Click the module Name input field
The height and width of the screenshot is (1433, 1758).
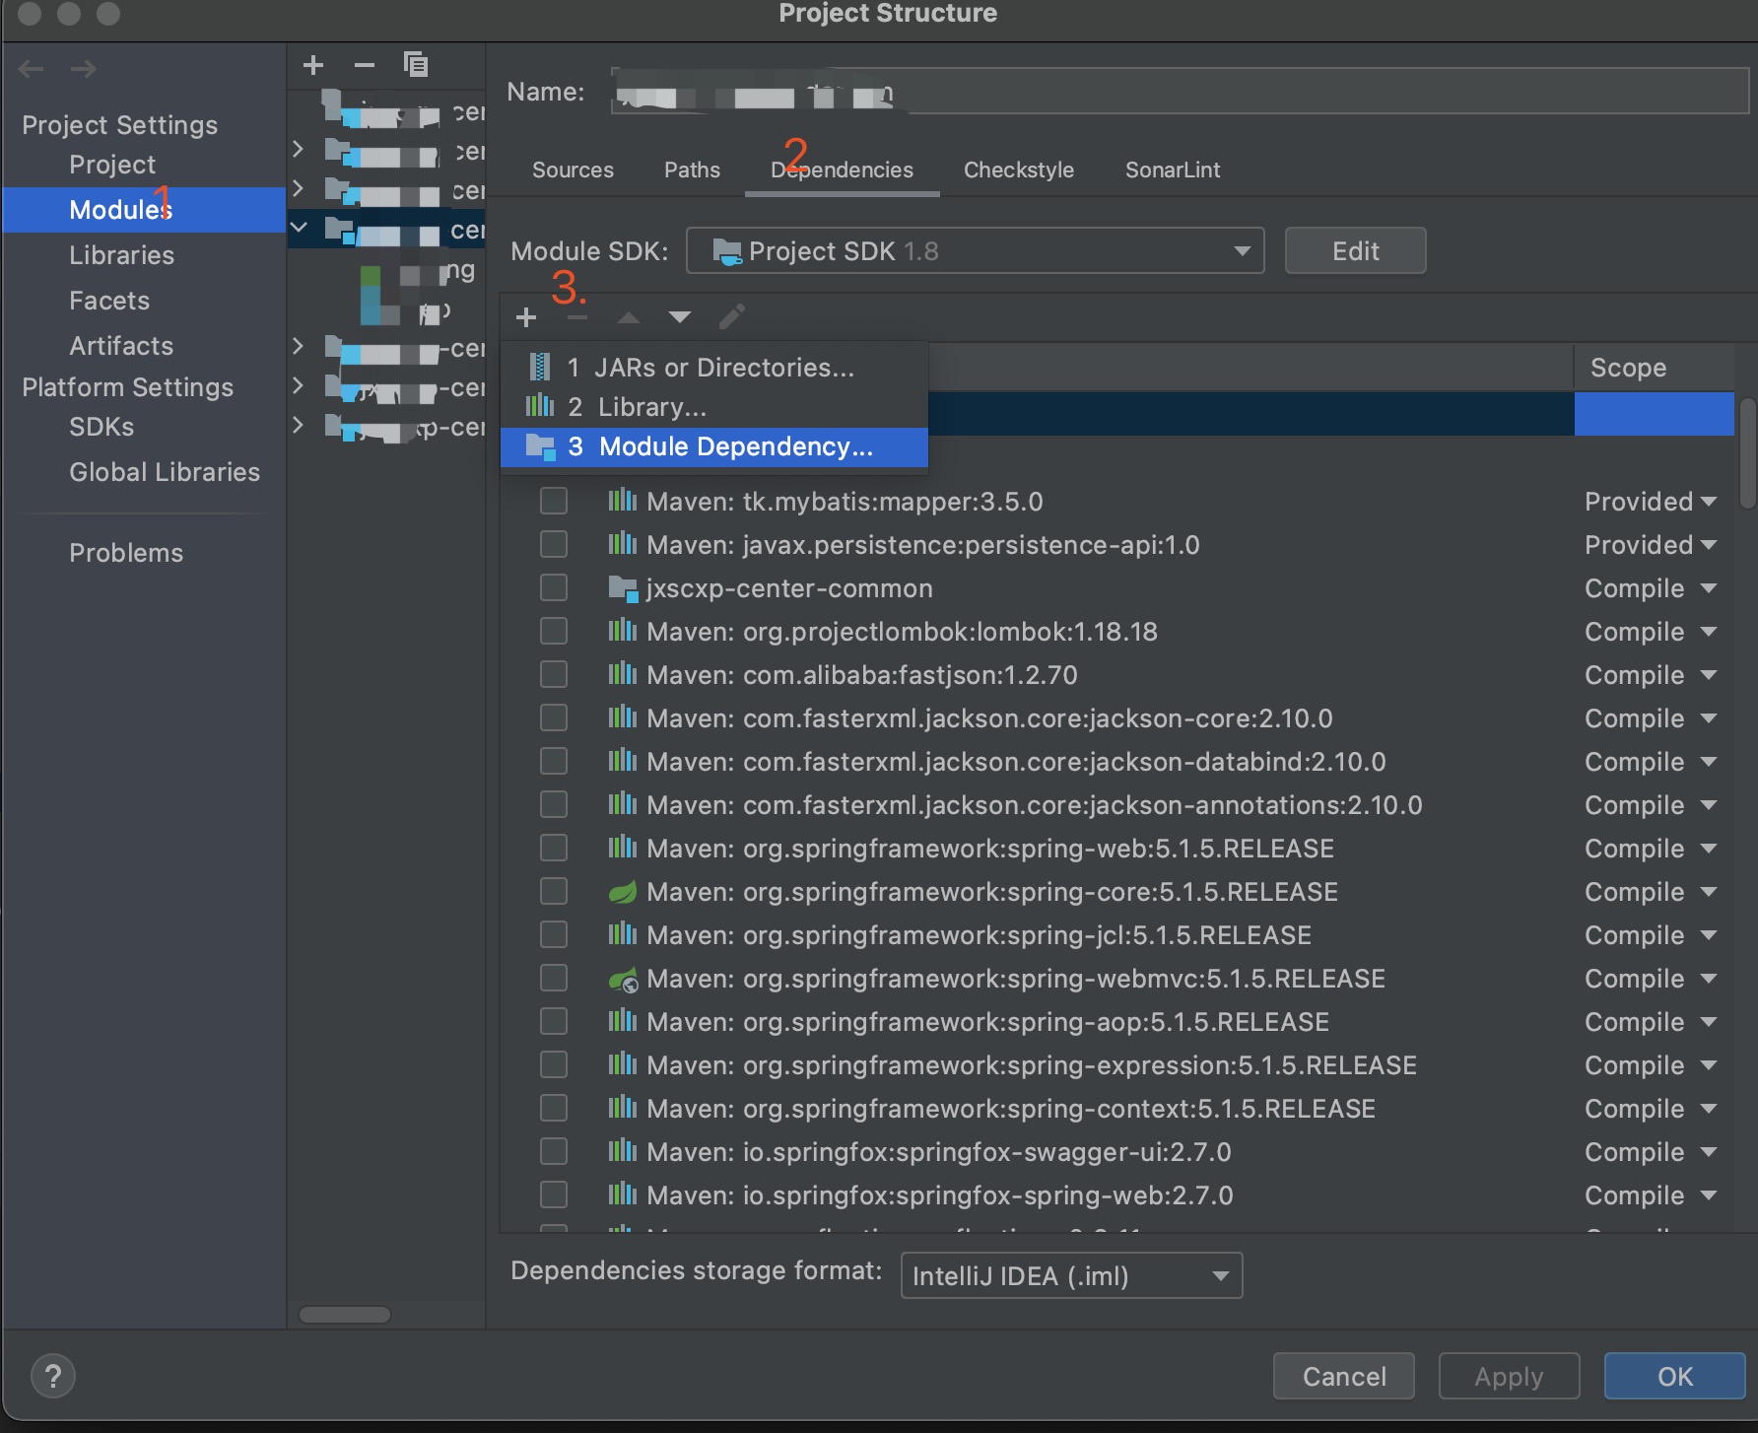point(1180,92)
